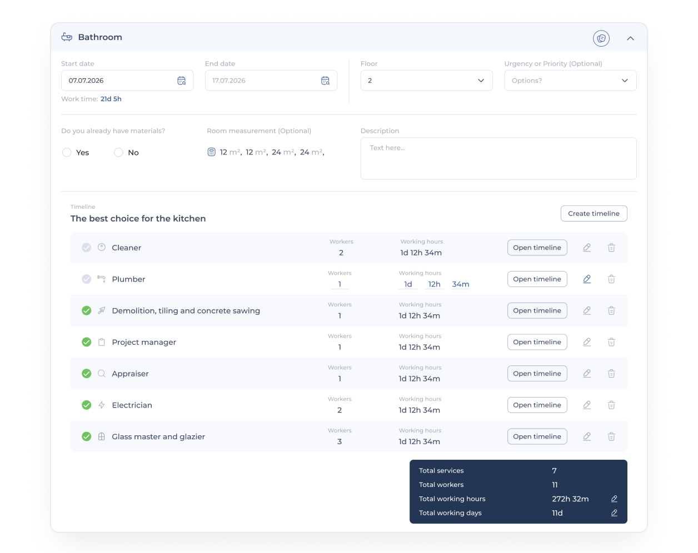
Task: Collapse the Bathroom section
Action: click(x=630, y=38)
